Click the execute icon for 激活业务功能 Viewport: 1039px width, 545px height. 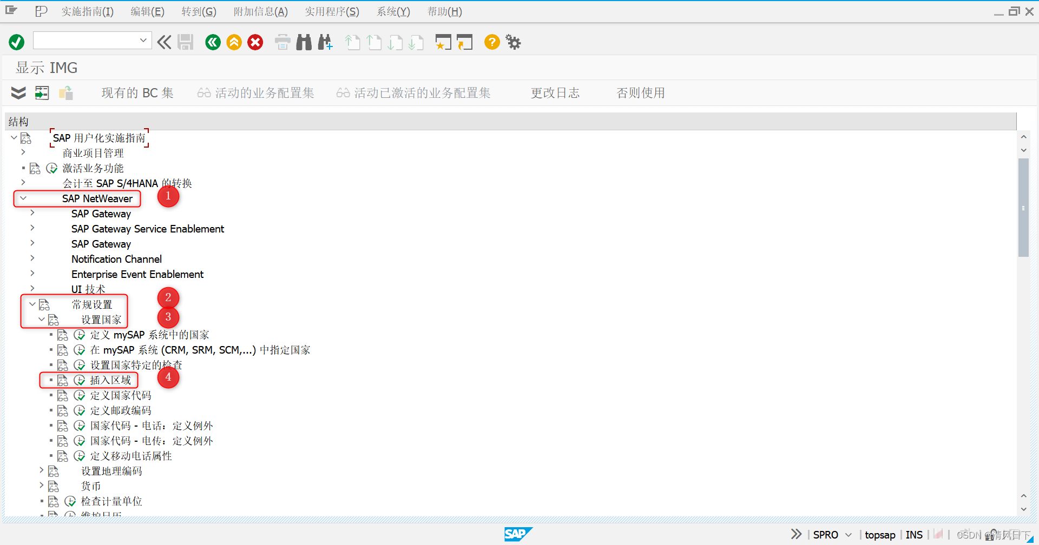(x=52, y=168)
